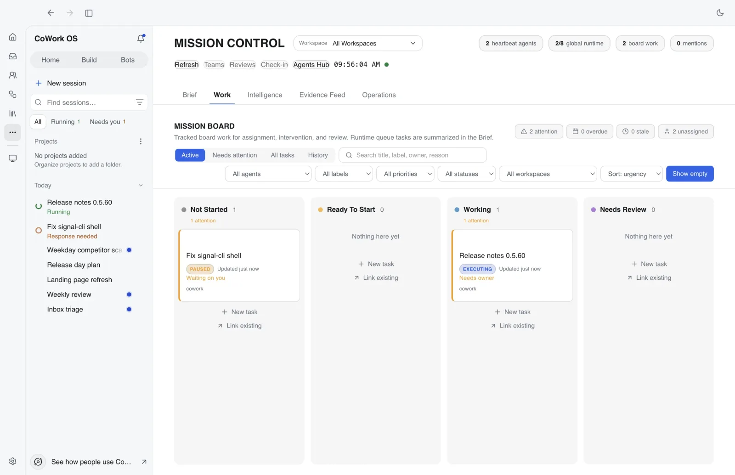Open external link arrow at sidebar bottom

(x=144, y=462)
